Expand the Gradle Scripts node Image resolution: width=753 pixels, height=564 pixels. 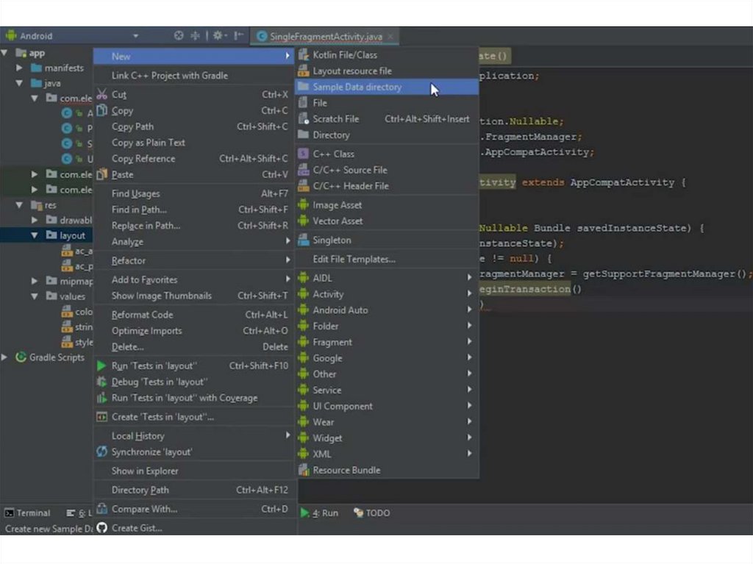[x=5, y=357]
